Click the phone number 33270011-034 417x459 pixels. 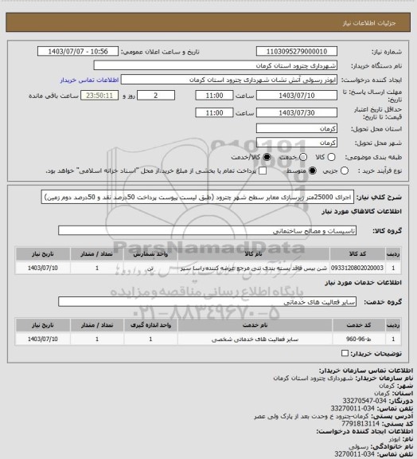[x=353, y=408]
